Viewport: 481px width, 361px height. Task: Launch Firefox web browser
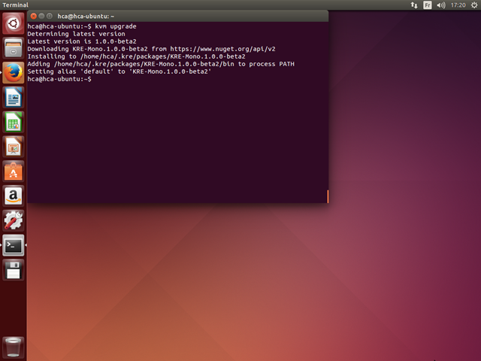[x=14, y=73]
